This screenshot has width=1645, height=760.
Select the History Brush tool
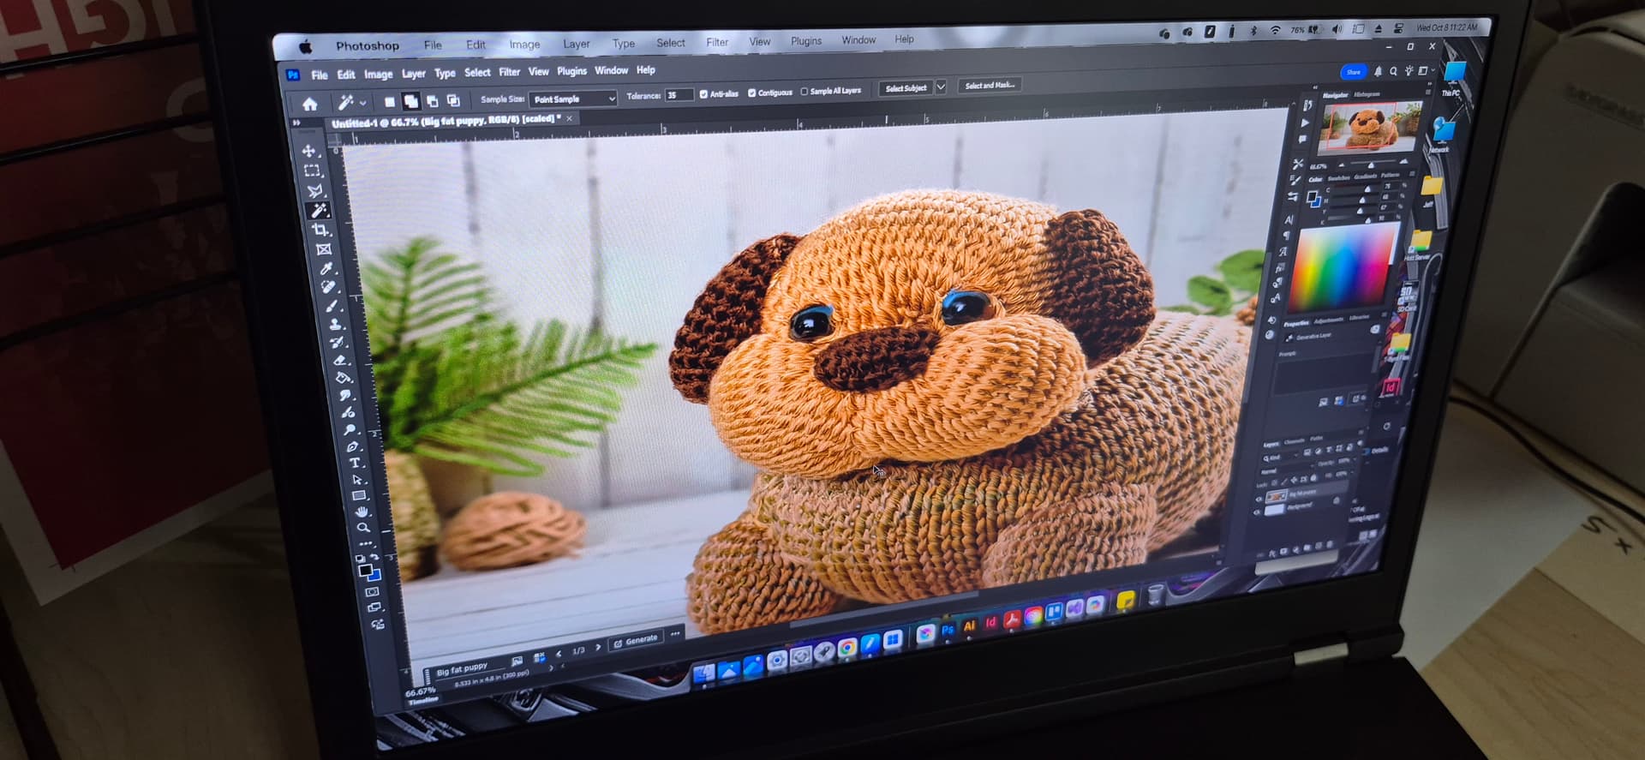[x=338, y=342]
